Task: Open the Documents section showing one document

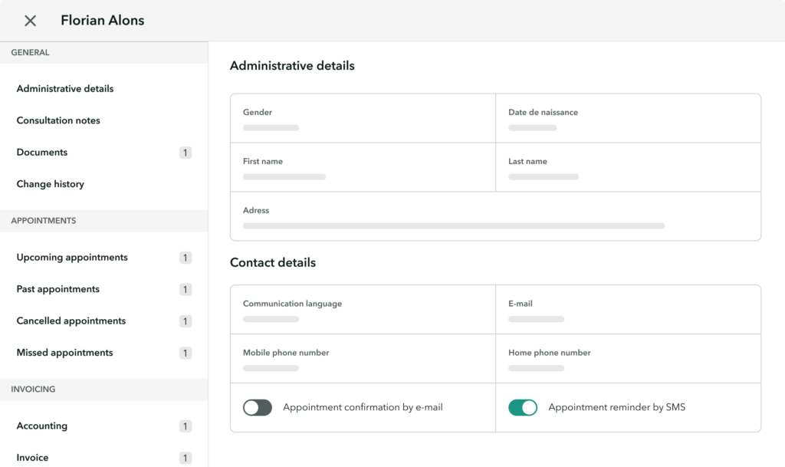Action: click(x=41, y=152)
